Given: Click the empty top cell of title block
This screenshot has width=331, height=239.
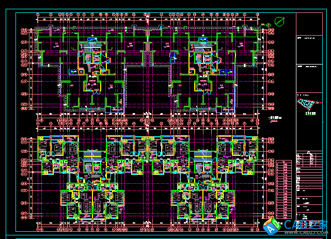Looking at the screenshot, I should coord(311,24).
